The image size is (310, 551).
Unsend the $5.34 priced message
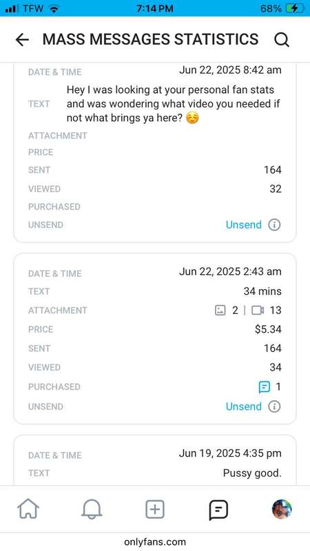point(244,406)
